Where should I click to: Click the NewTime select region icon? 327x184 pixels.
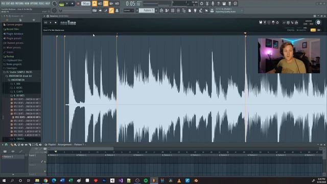(x=269, y=22)
